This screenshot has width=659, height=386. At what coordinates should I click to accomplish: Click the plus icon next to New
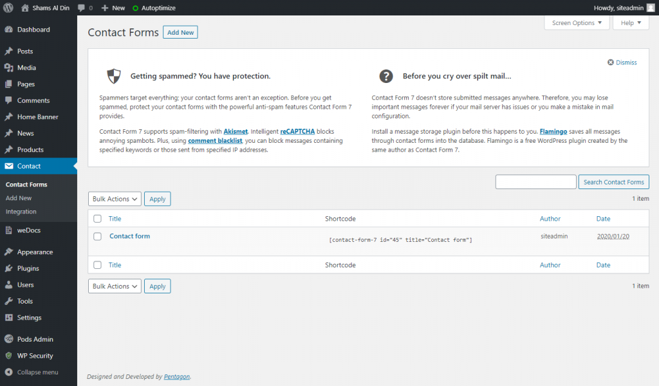[x=105, y=8]
